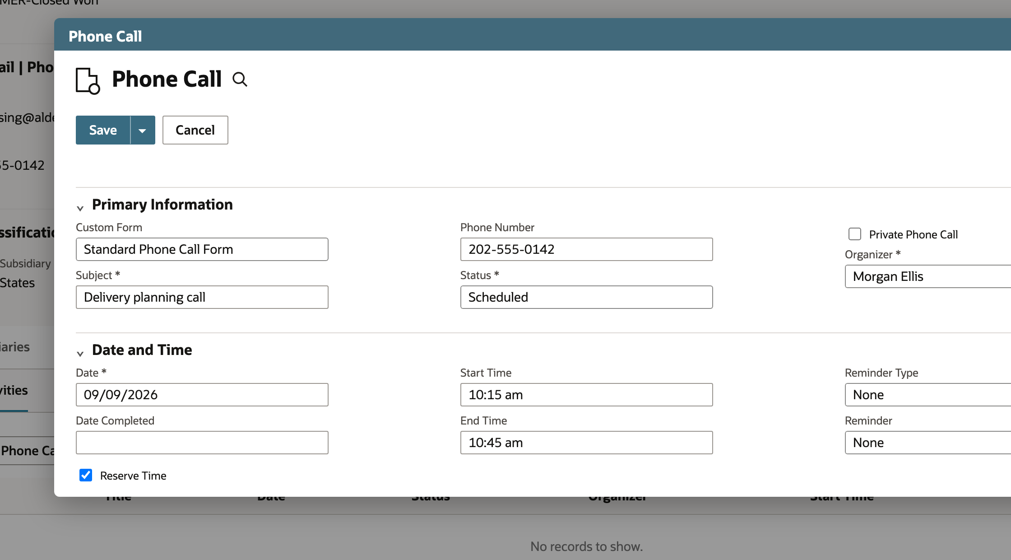
Task: Open the Reminder dropdown
Action: pos(928,443)
